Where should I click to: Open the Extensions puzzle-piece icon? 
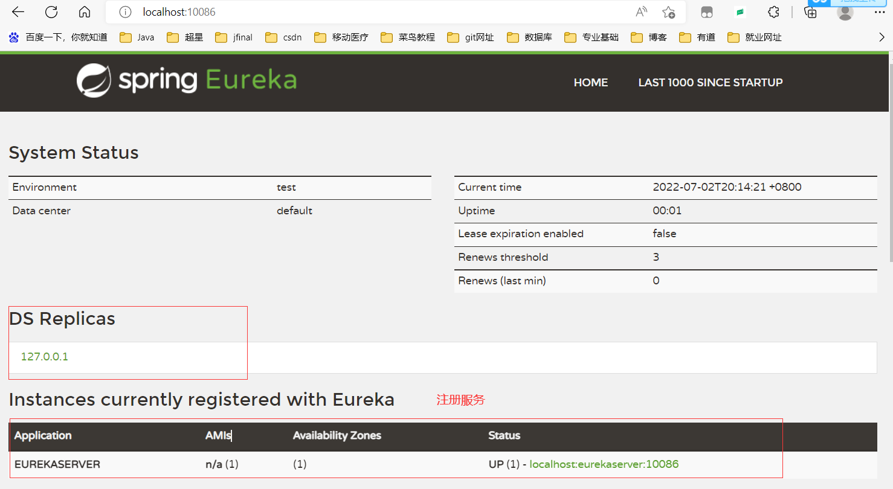[x=773, y=12]
